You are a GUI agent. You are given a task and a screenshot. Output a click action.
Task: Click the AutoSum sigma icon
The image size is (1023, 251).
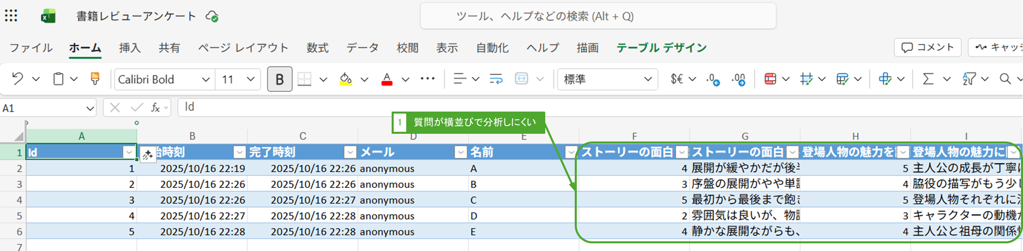click(x=928, y=78)
